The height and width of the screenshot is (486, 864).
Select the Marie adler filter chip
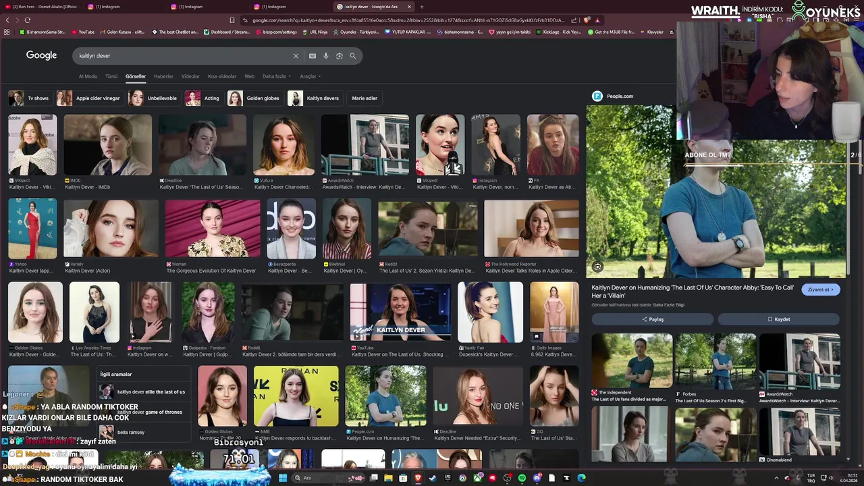364,98
